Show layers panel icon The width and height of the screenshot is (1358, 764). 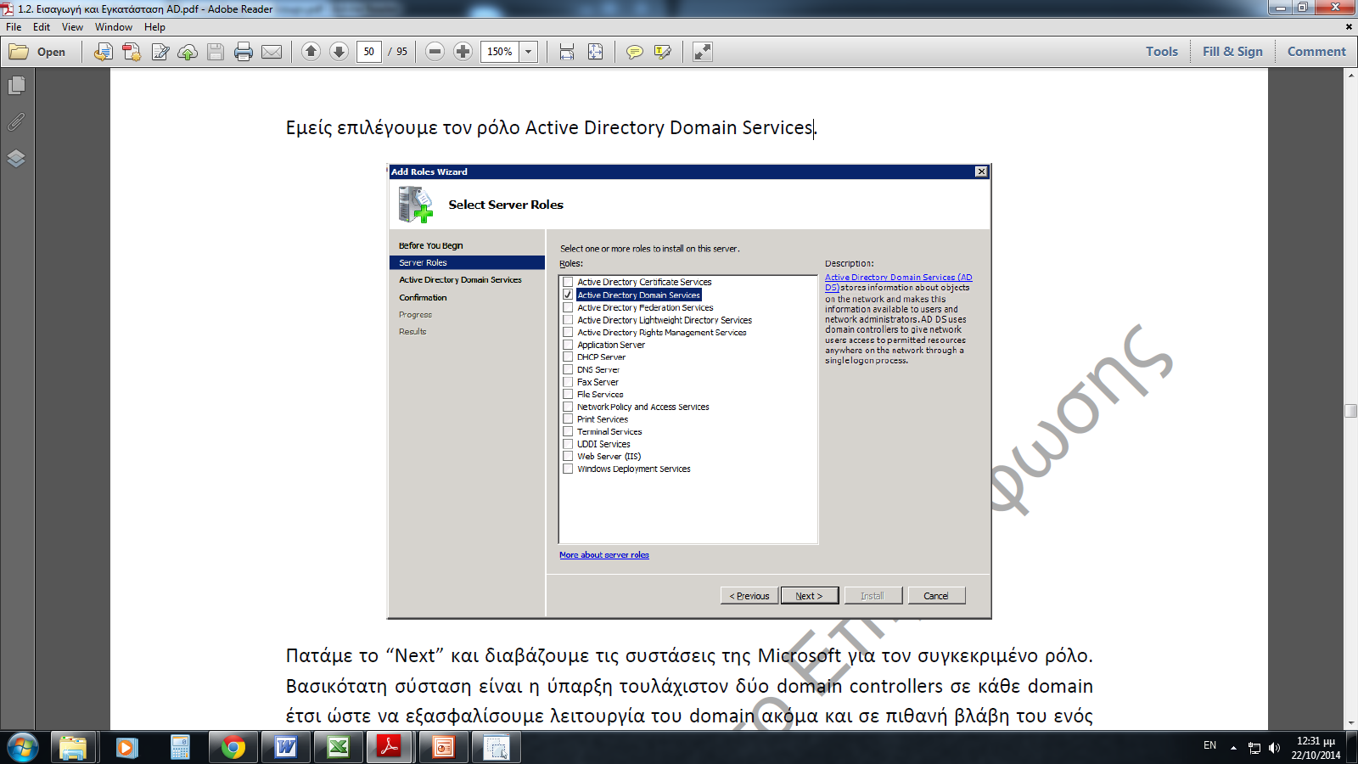(16, 159)
